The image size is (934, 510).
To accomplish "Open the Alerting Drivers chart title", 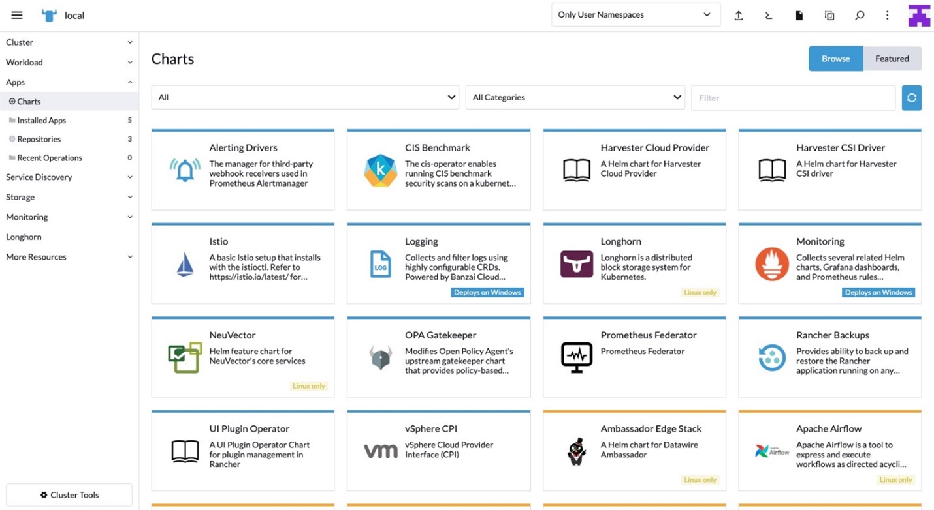I will [243, 148].
